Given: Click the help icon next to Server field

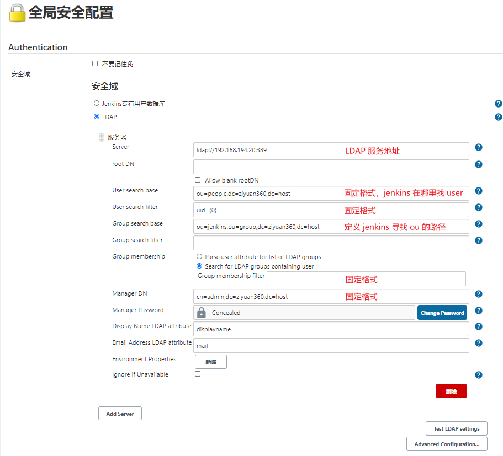Looking at the screenshot, I should [x=478, y=147].
